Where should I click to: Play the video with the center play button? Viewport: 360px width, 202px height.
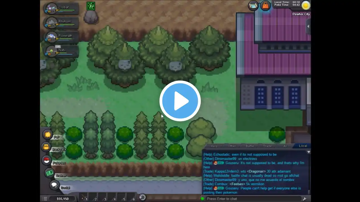pos(180,101)
